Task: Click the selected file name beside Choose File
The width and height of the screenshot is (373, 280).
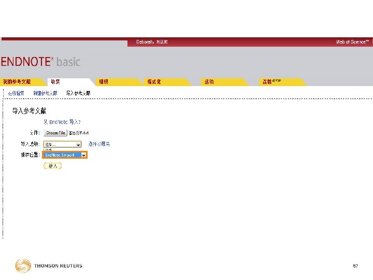Action: point(79,133)
